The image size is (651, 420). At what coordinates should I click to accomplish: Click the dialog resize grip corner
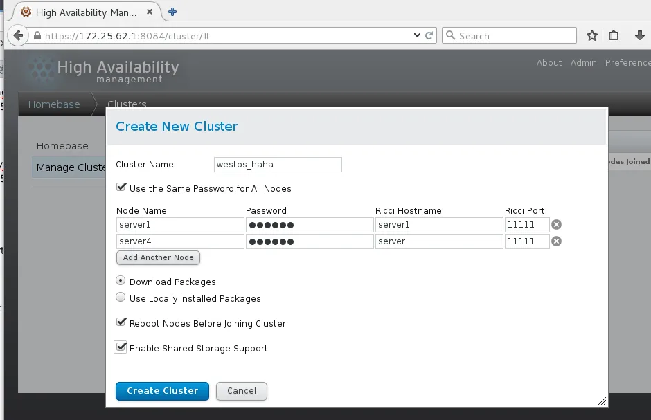603,401
